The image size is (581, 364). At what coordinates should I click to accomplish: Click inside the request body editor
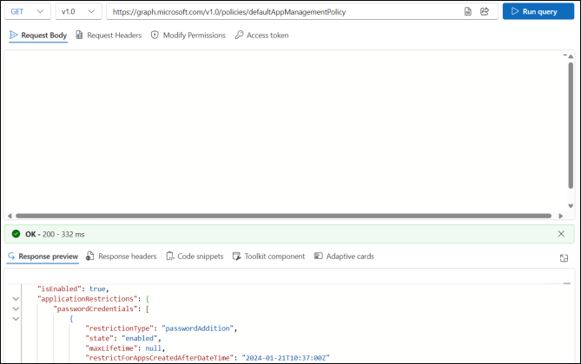pyautogui.click(x=286, y=132)
